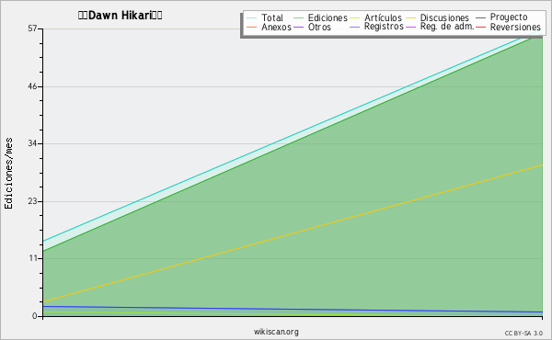The width and height of the screenshot is (552, 340).
Task: Click the wikiscan.org caption
Action: pyautogui.click(x=276, y=332)
